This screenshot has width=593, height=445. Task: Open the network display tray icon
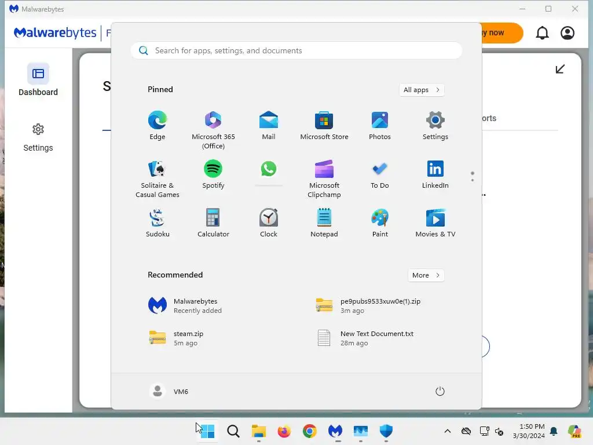484,431
